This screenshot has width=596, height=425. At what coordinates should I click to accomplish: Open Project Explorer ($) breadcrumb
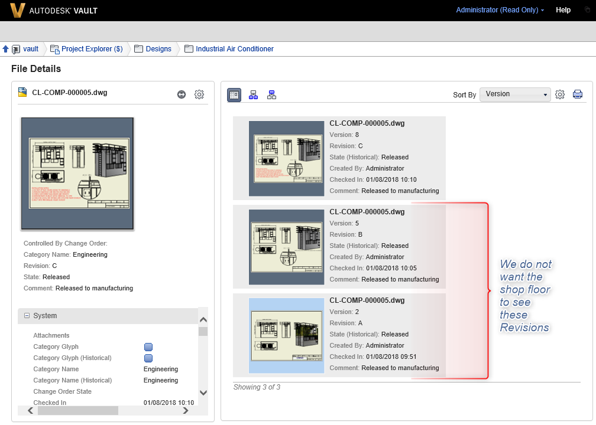click(92, 49)
